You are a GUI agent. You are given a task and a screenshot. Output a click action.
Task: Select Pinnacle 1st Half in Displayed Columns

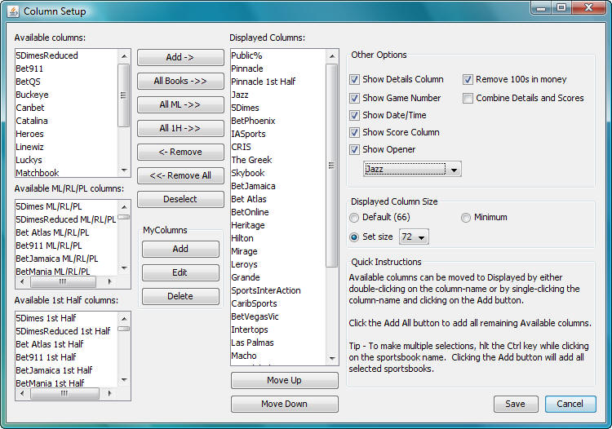click(x=278, y=82)
